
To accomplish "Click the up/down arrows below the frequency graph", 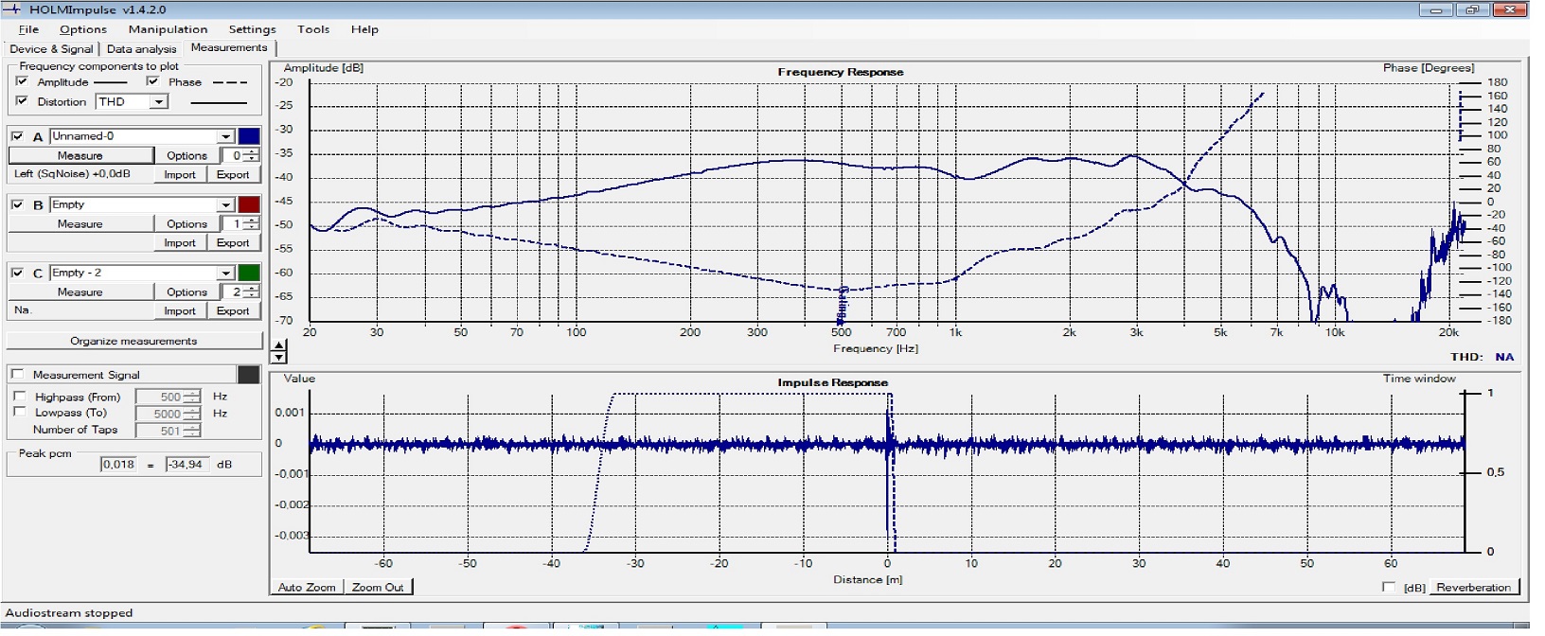I will [278, 352].
